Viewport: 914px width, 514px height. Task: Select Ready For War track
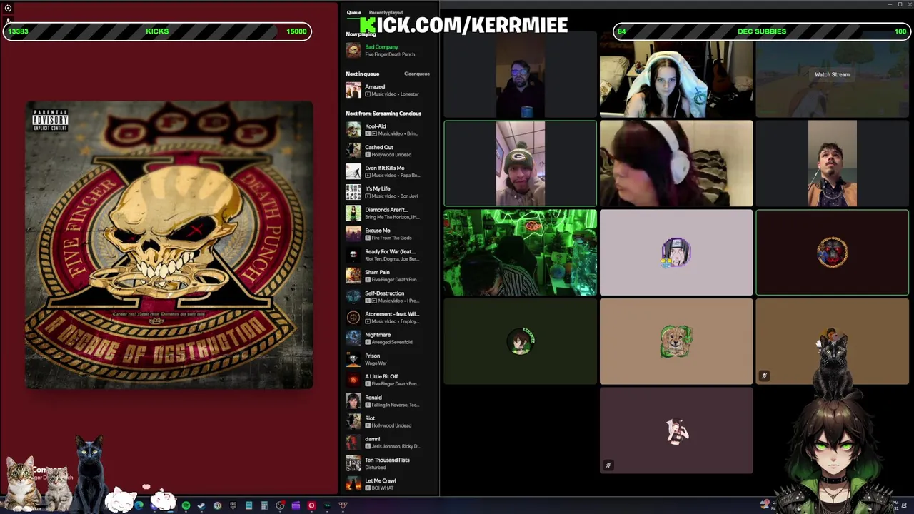tap(390, 255)
